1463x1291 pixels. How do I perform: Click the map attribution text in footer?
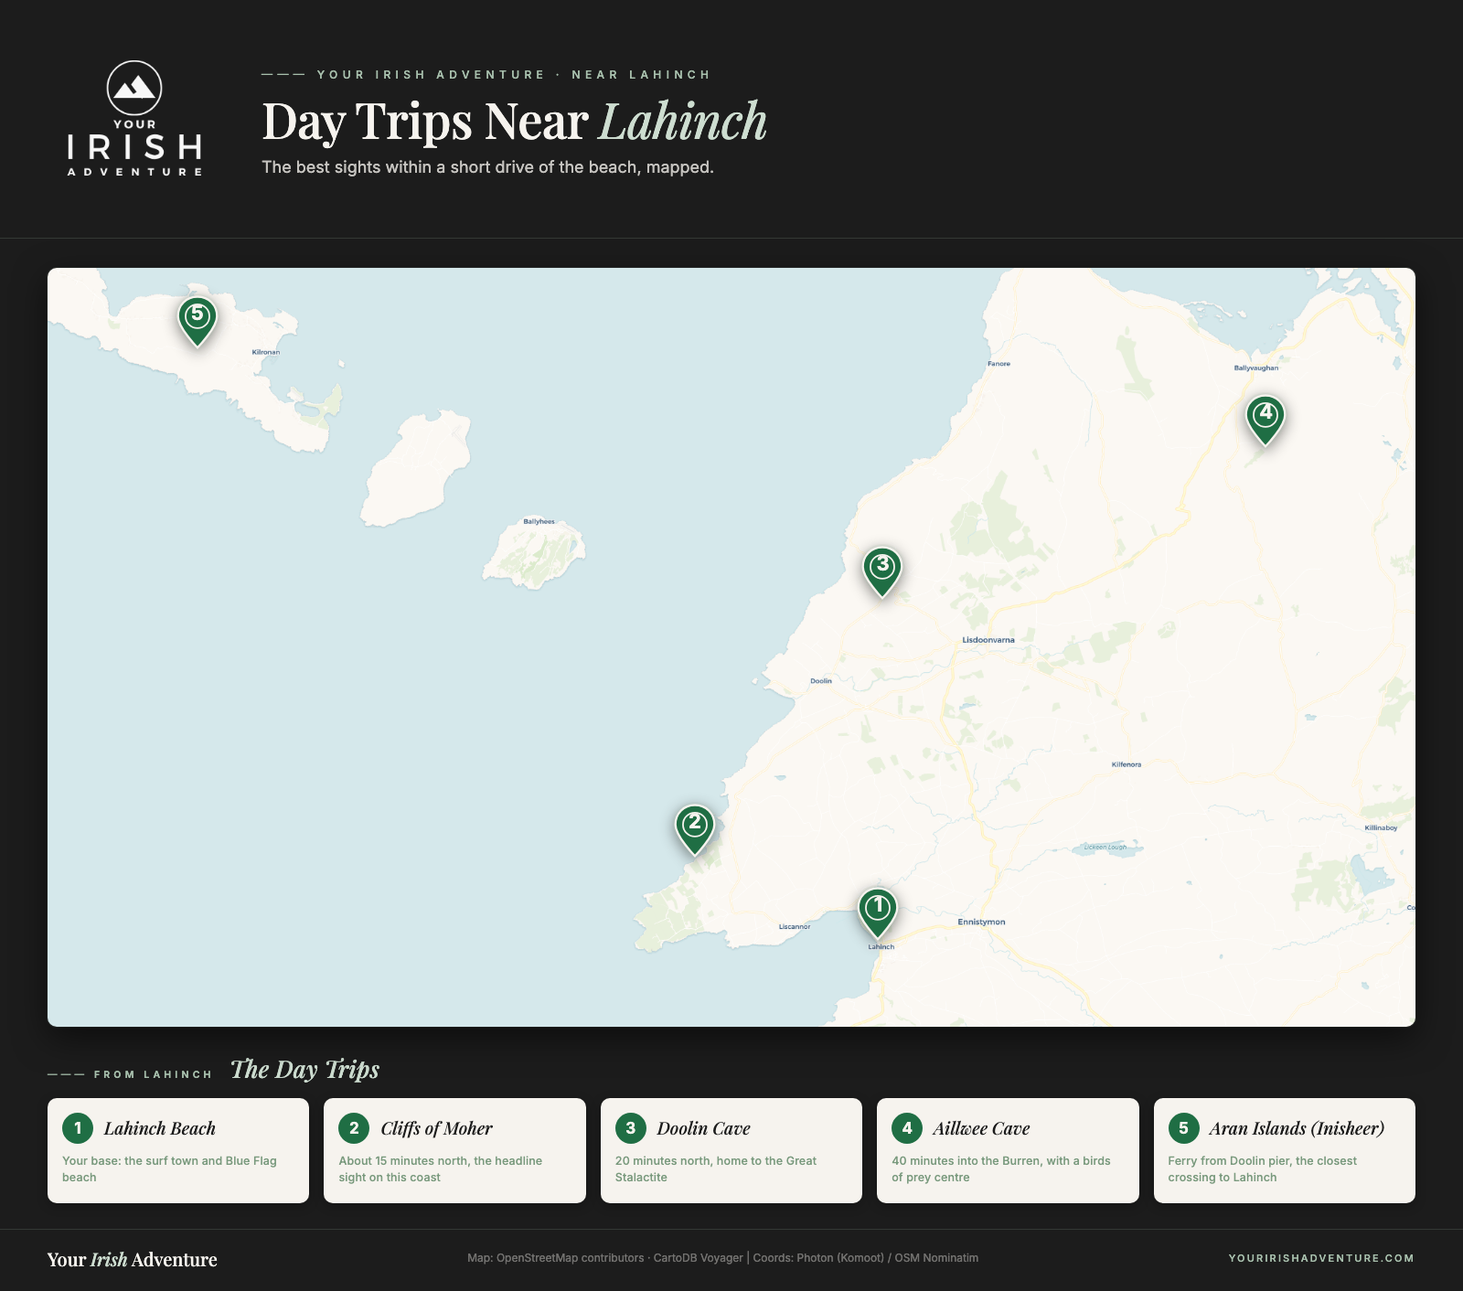(722, 1258)
